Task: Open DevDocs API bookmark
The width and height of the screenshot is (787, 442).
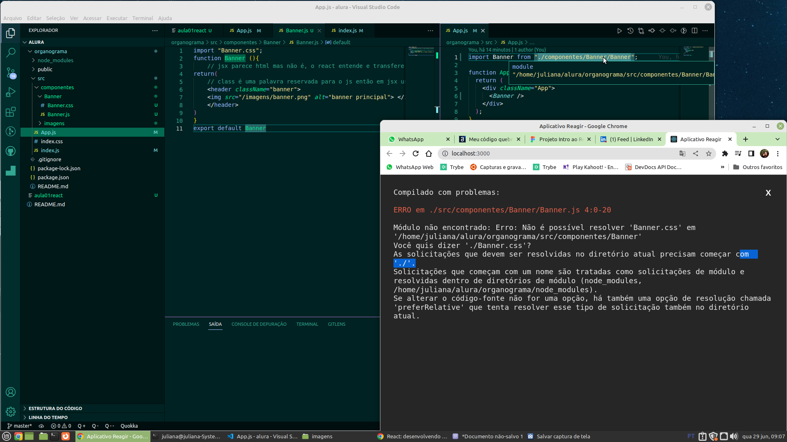Action: click(x=653, y=167)
